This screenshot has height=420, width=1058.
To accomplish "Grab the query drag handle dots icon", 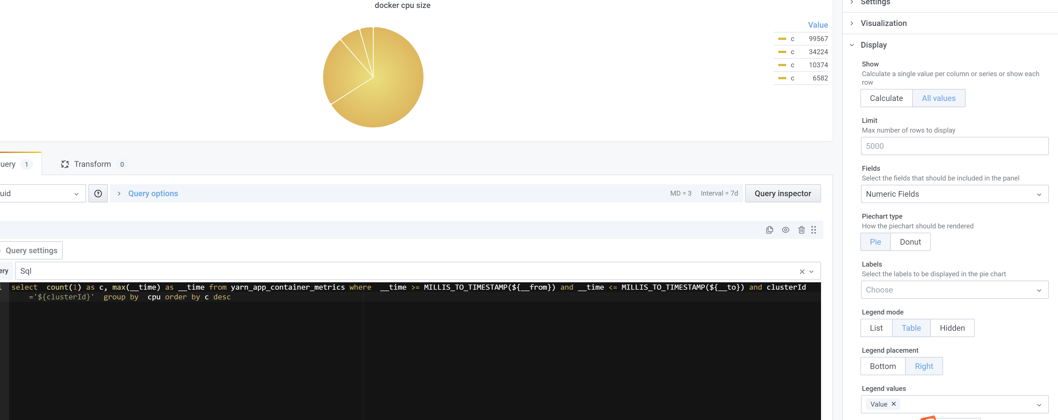I will click(814, 230).
